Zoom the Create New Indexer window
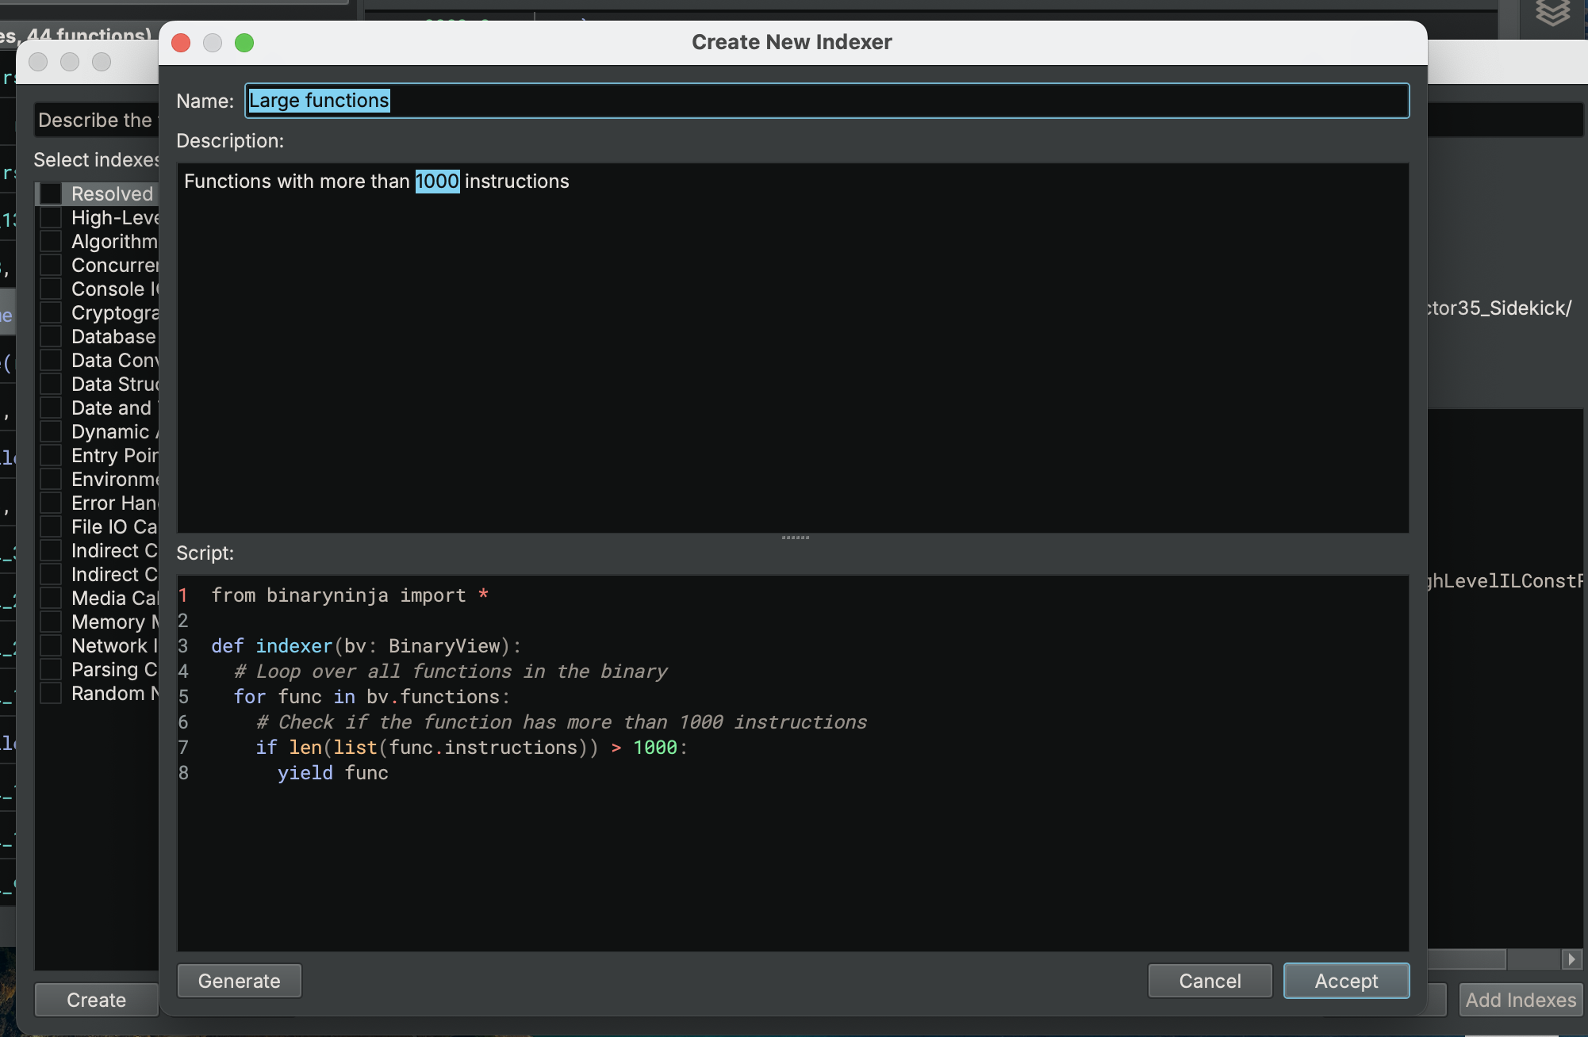The height and width of the screenshot is (1037, 1588). tap(244, 43)
